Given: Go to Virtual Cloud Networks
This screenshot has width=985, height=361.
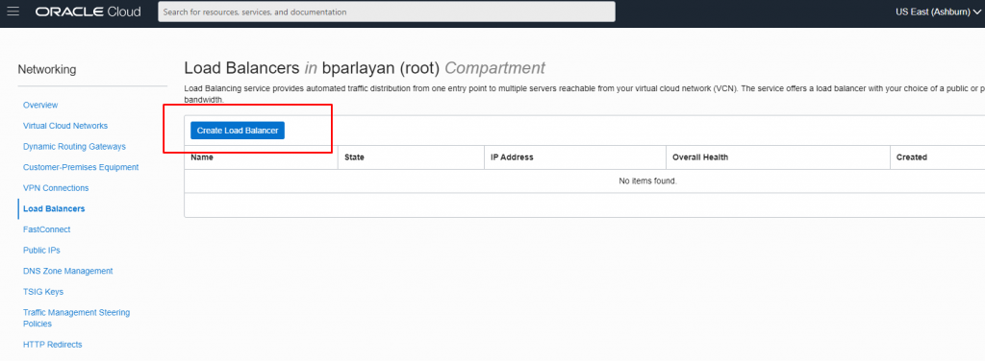Looking at the screenshot, I should click(65, 126).
